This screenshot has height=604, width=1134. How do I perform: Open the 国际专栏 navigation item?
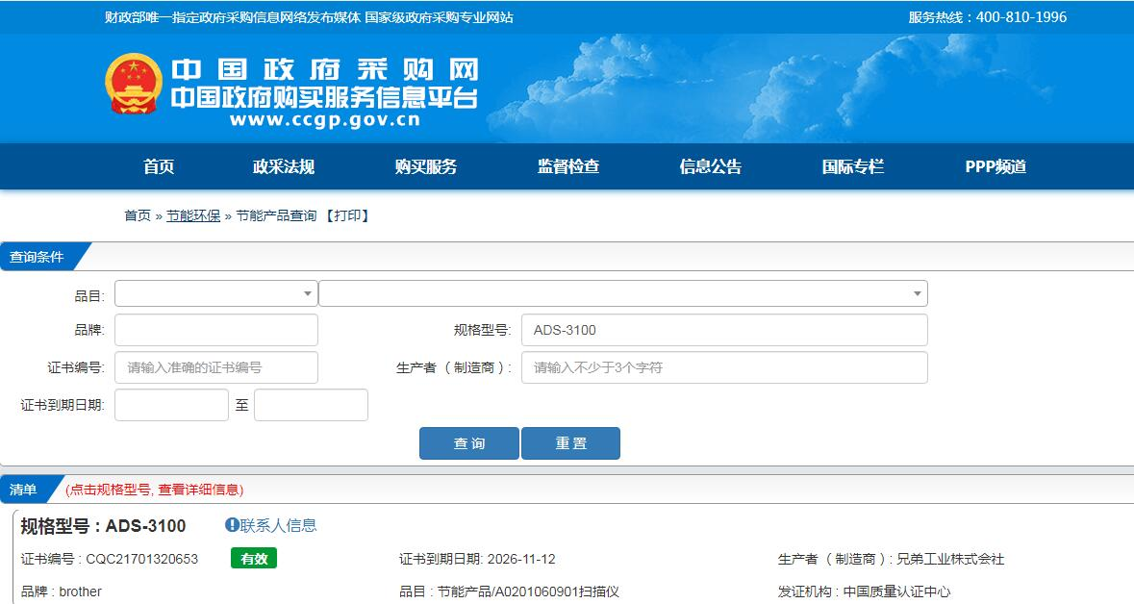[x=853, y=166]
